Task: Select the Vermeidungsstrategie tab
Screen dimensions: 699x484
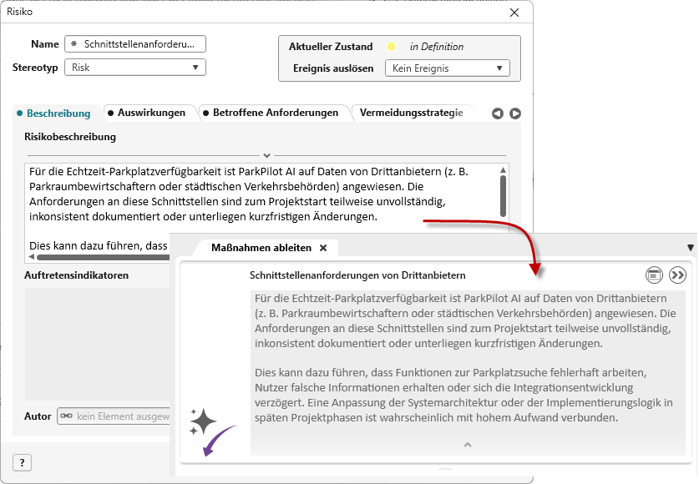Action: click(x=411, y=113)
